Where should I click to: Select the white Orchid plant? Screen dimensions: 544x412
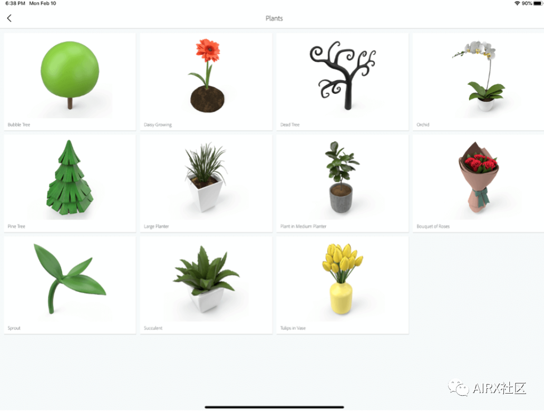point(479,82)
